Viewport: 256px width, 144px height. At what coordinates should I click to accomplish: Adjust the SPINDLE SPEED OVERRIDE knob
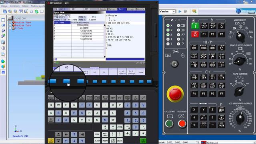tap(240, 61)
